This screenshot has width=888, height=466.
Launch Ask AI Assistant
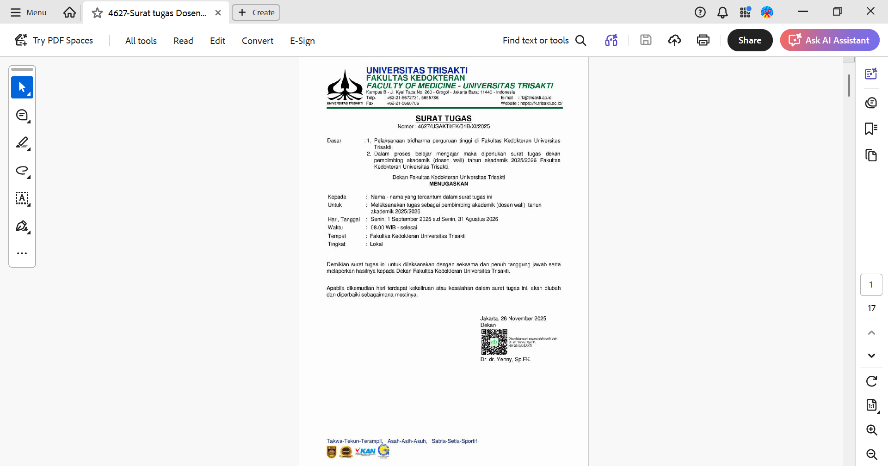click(830, 40)
